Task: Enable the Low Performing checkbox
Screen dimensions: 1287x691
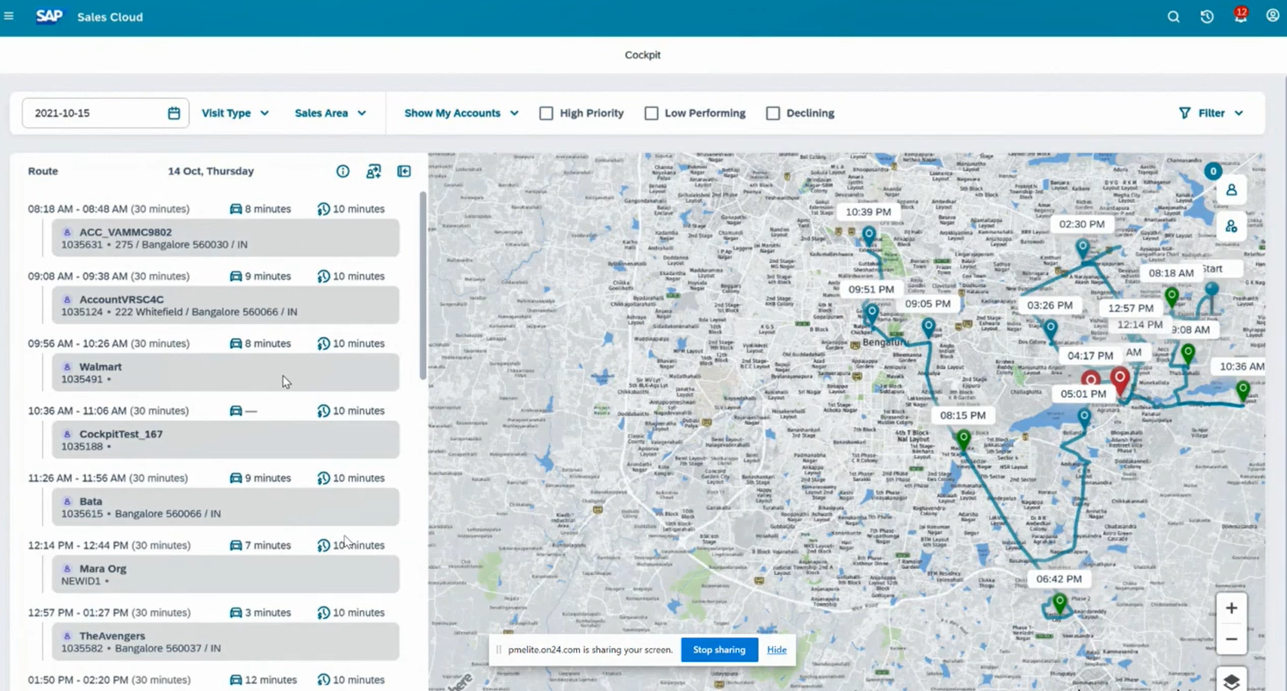Action: pyautogui.click(x=651, y=113)
